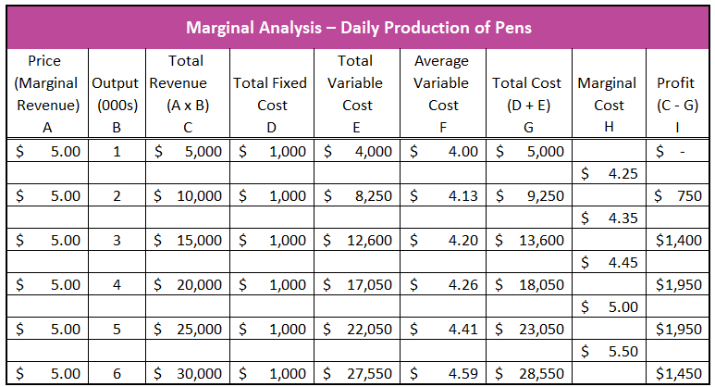The height and width of the screenshot is (387, 715).
Task: Click total cost cell showing 18,050
Action: [x=529, y=285]
